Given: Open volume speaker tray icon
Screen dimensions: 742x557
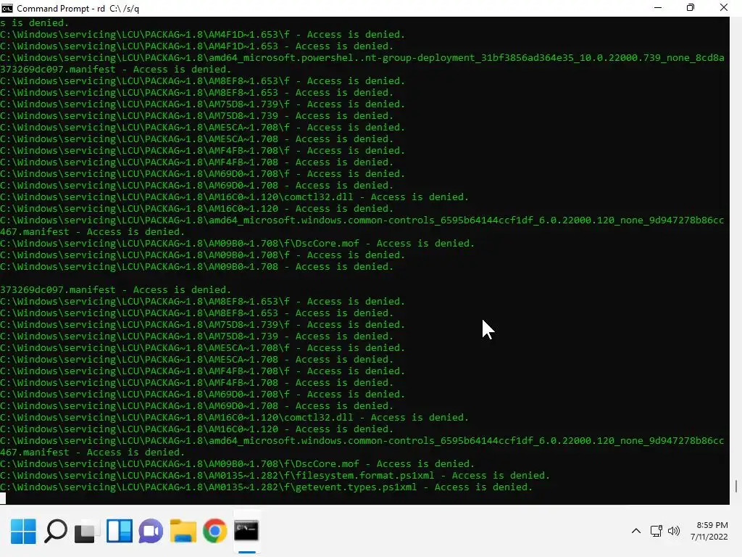Looking at the screenshot, I should (674, 531).
